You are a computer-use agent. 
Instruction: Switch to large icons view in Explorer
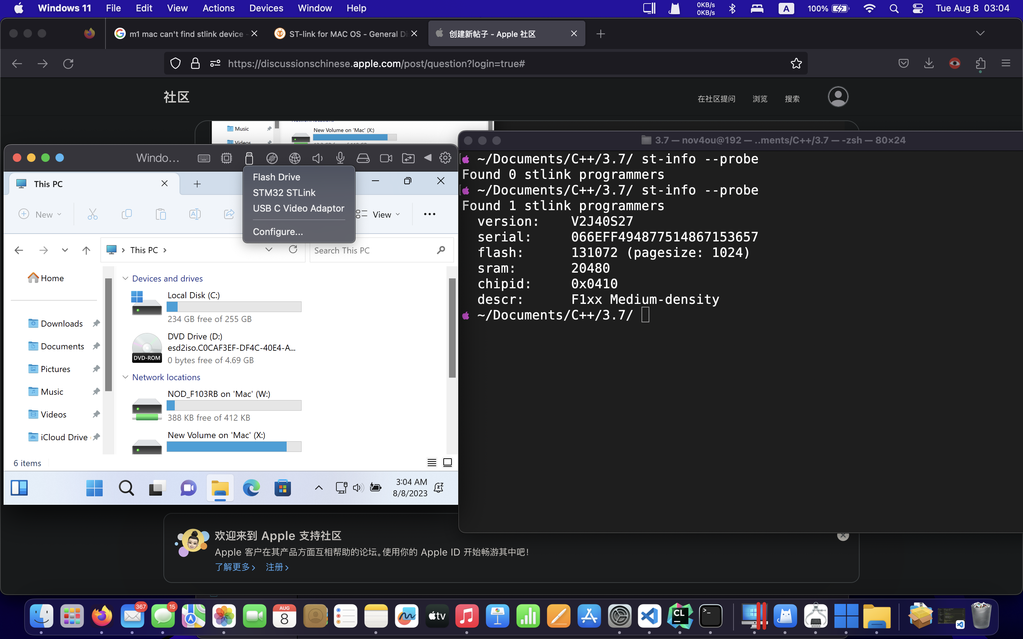point(447,462)
